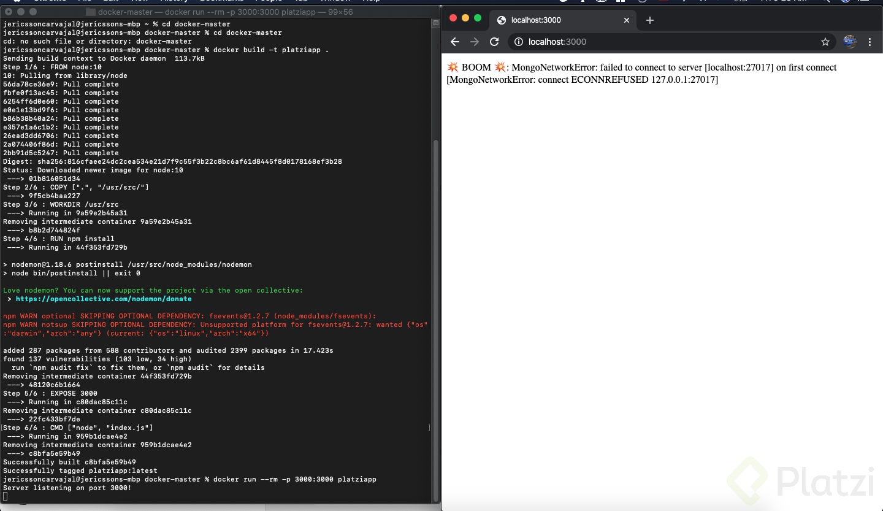Select the localhost:3000 browser tab
Screen dimensions: 883x511
click(564, 20)
